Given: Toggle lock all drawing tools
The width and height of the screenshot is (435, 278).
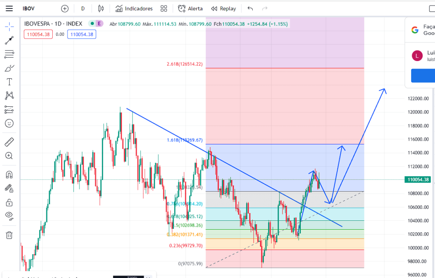Looking at the screenshot, I should pos(9,202).
